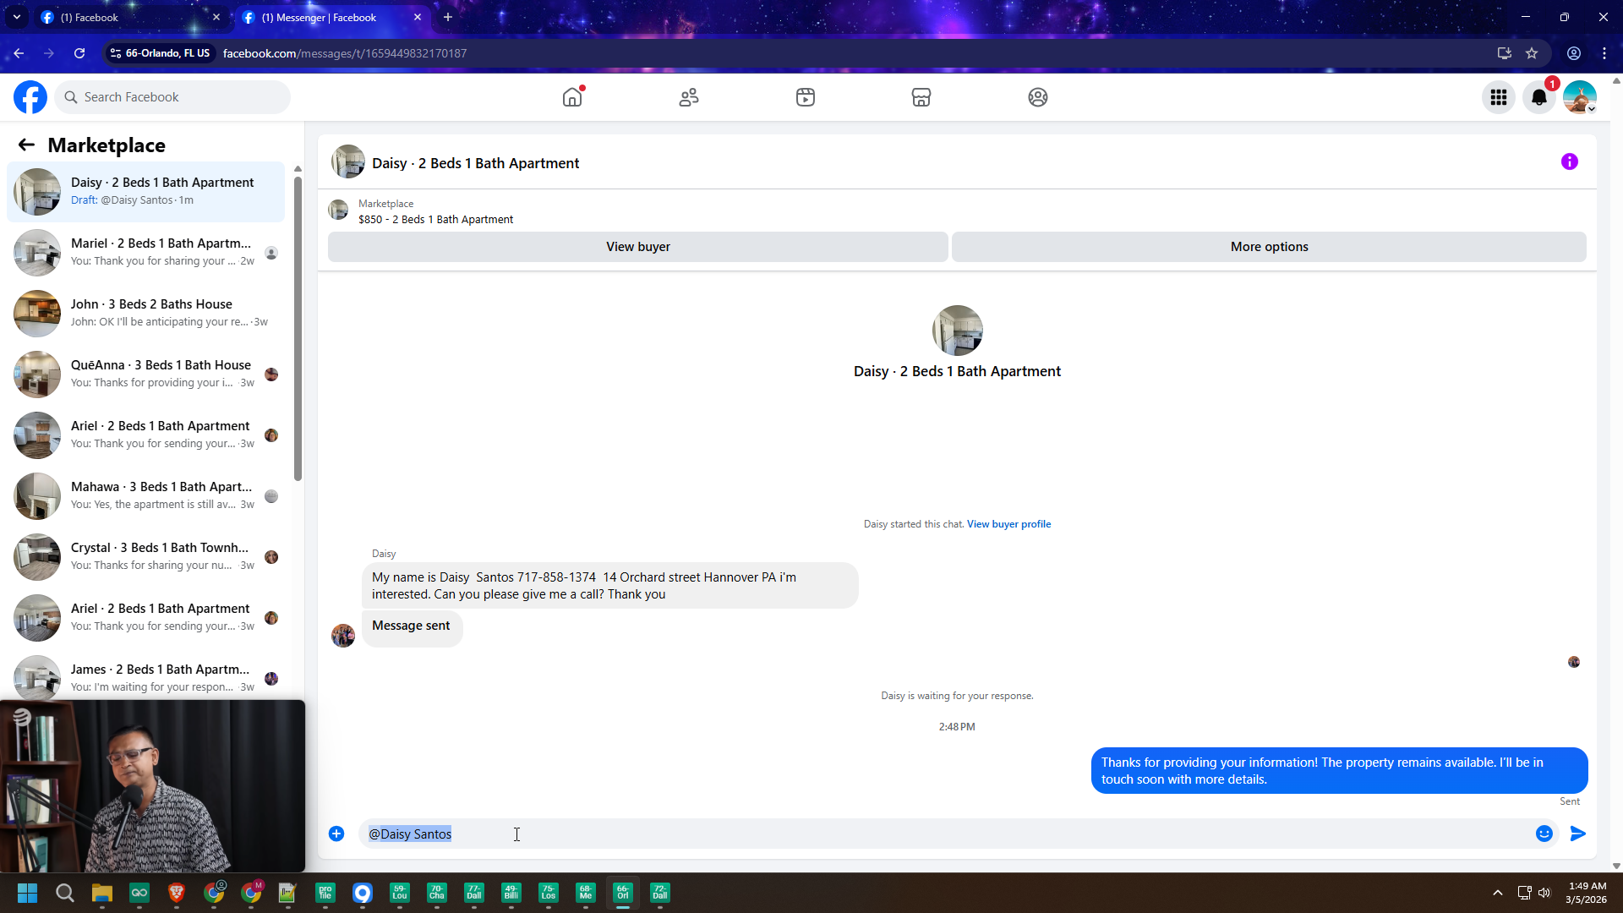Viewport: 1623px width, 913px height.
Task: Click the site info chip "66-Orlando, FL US"
Action: (161, 53)
